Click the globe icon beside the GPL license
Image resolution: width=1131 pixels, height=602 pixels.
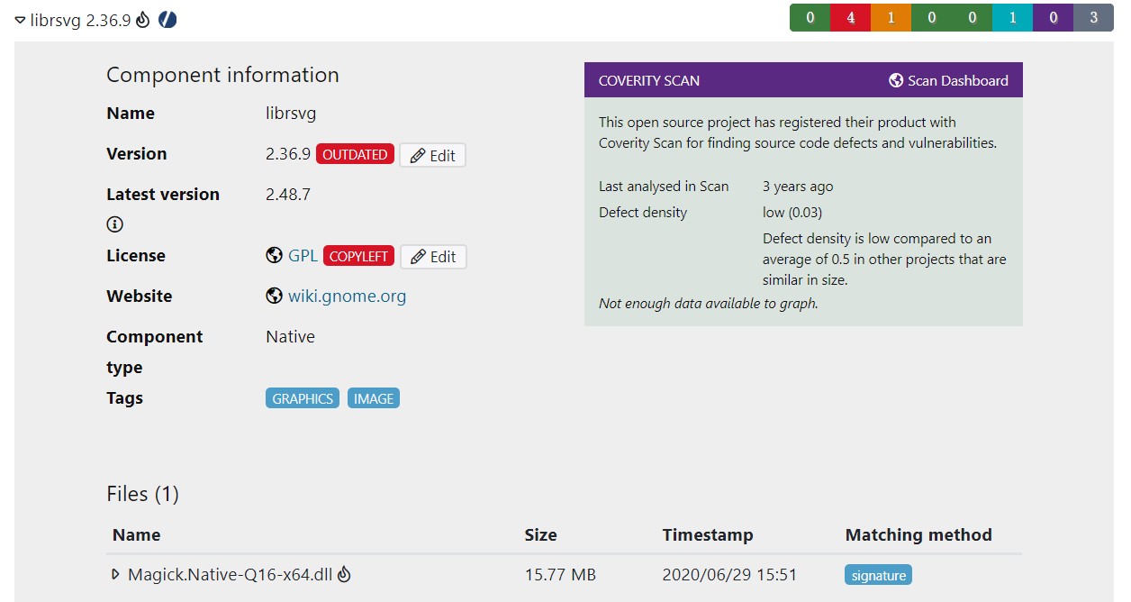273,255
